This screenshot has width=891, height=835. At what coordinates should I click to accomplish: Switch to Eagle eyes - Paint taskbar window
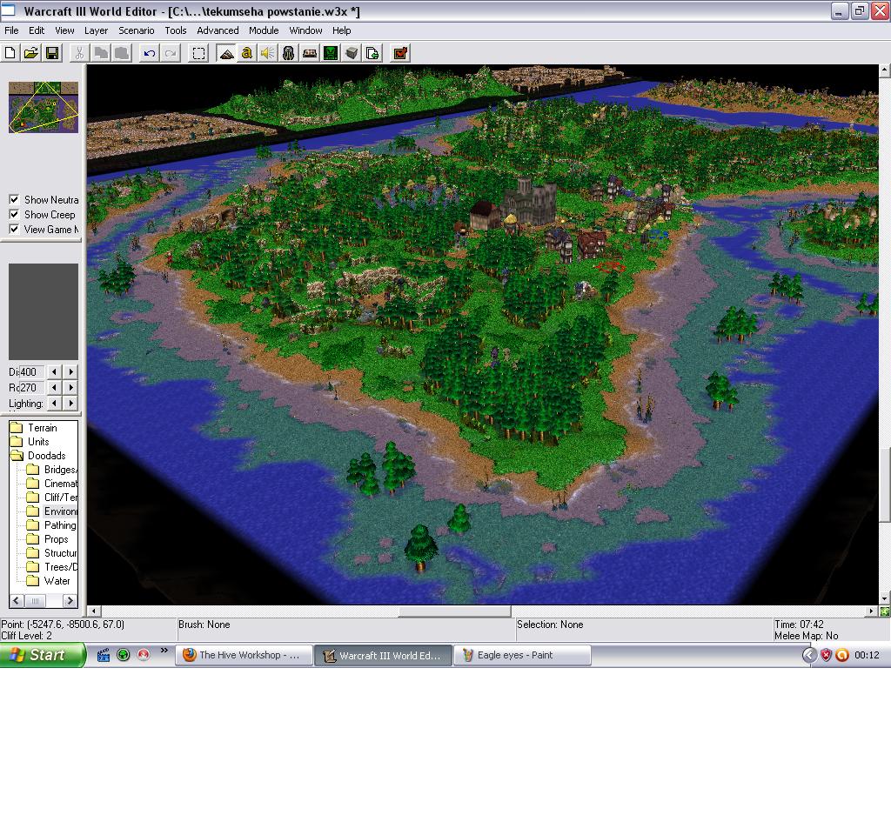522,655
